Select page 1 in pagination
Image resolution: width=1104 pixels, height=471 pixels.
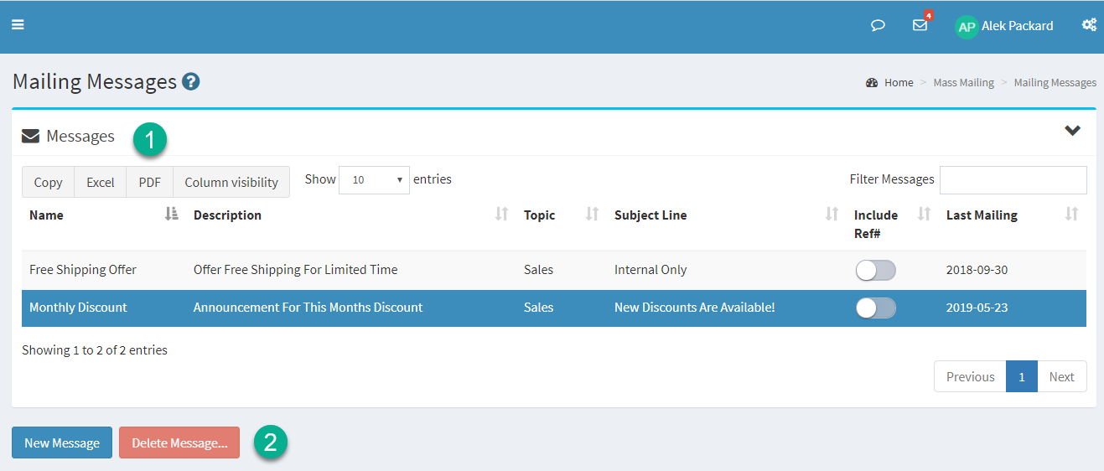1022,376
